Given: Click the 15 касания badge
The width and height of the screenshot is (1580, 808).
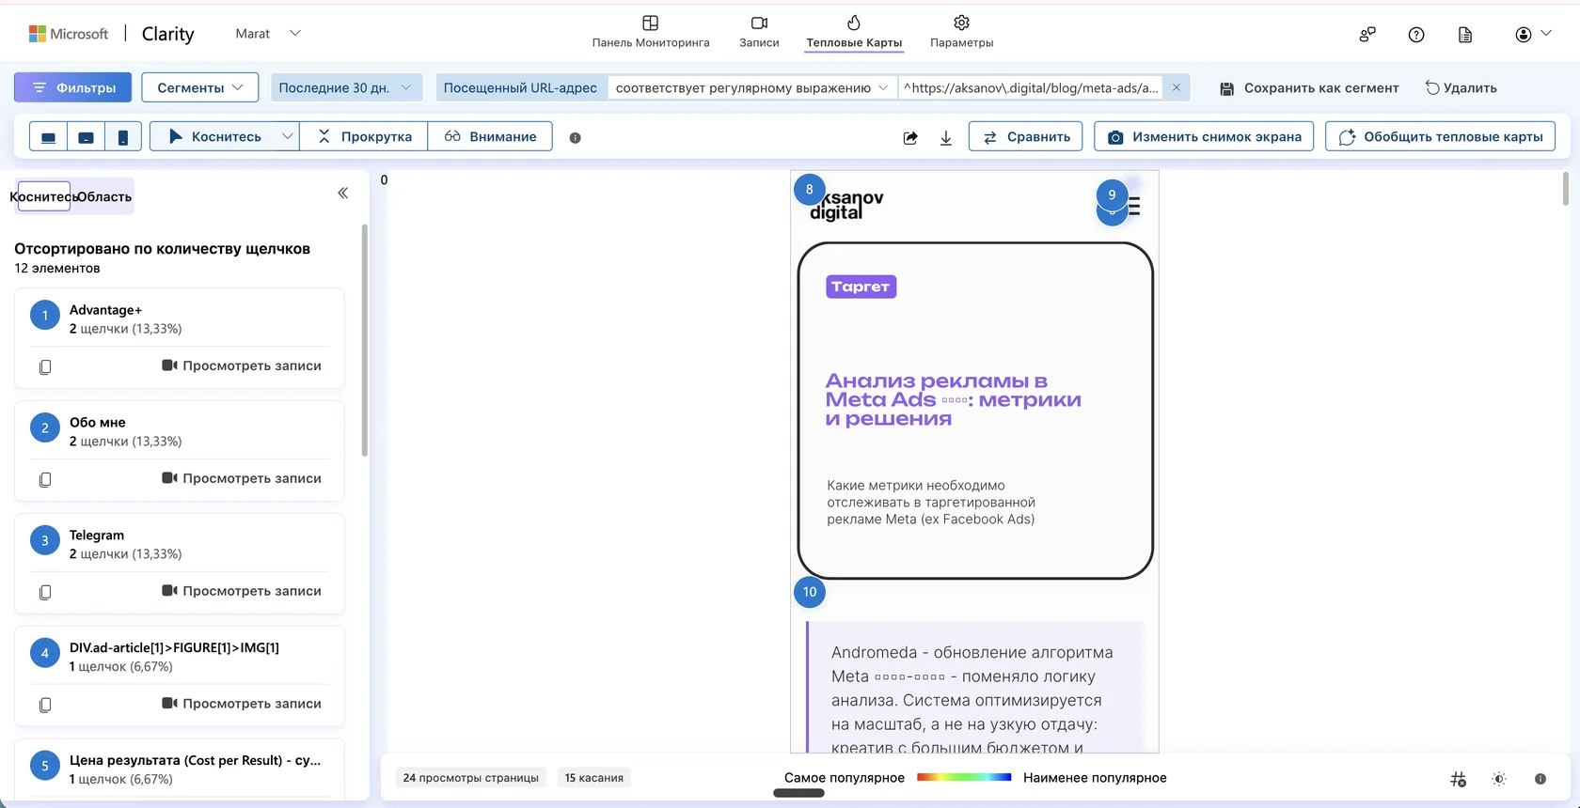Looking at the screenshot, I should [x=593, y=778].
